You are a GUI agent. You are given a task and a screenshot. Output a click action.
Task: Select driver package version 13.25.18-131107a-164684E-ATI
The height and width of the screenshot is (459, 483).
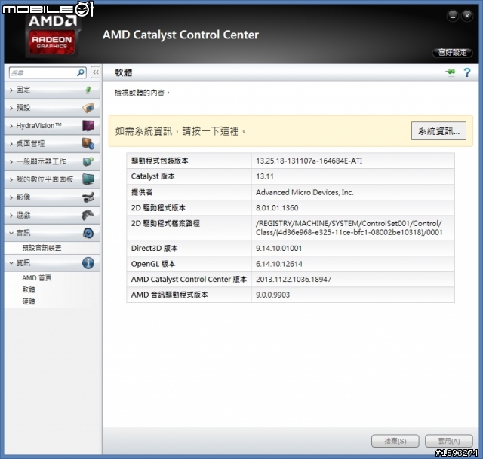tap(309, 161)
